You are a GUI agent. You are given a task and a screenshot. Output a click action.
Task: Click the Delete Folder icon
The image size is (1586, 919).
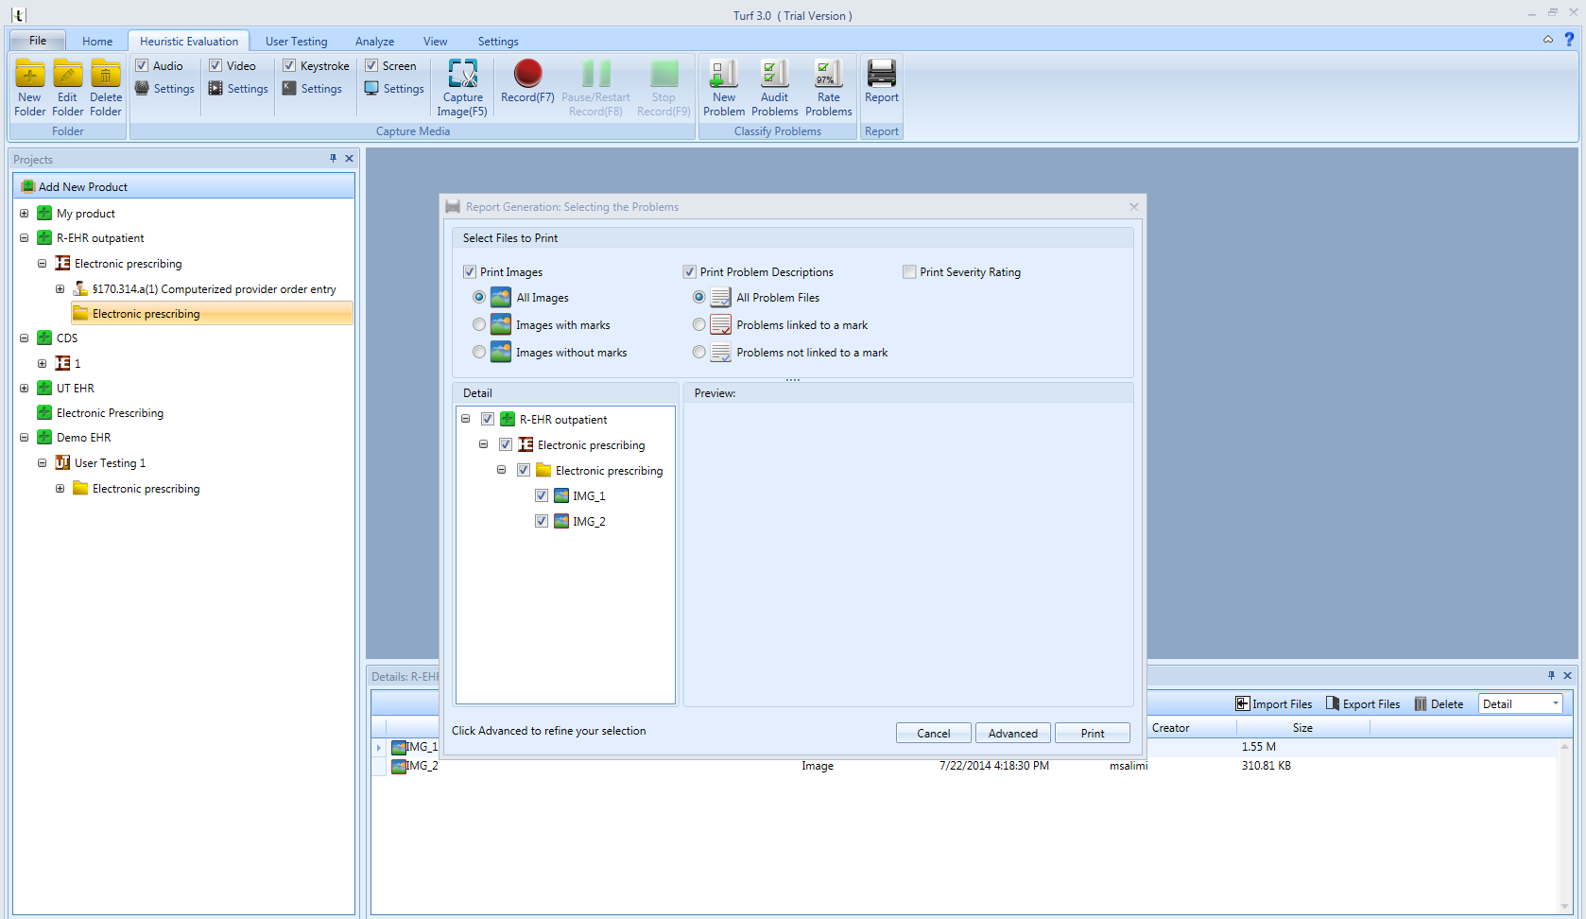point(106,74)
